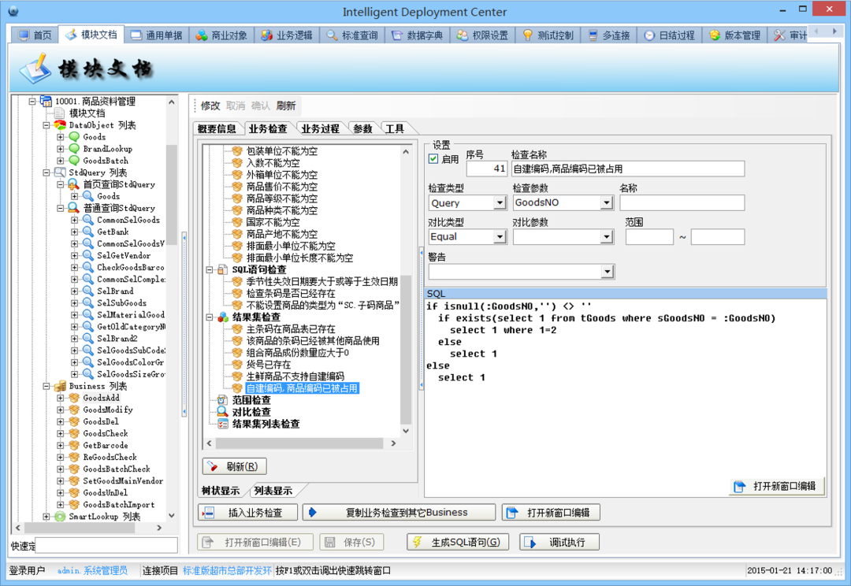Switch to the 业务过程 tab

[320, 128]
